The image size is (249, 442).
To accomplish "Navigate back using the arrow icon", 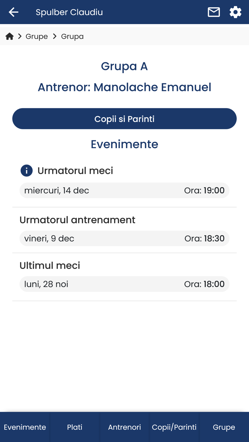I will (x=13, y=12).
